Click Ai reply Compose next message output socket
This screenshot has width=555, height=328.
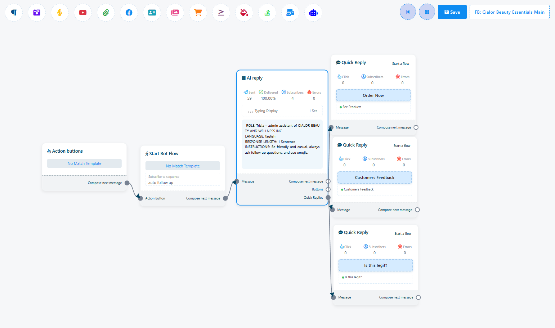point(328,181)
